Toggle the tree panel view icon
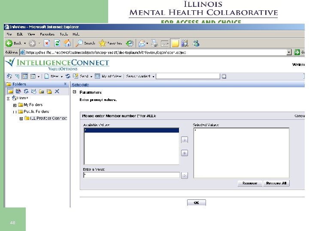The height and width of the screenshot is (231, 309). pyautogui.click(x=25, y=76)
